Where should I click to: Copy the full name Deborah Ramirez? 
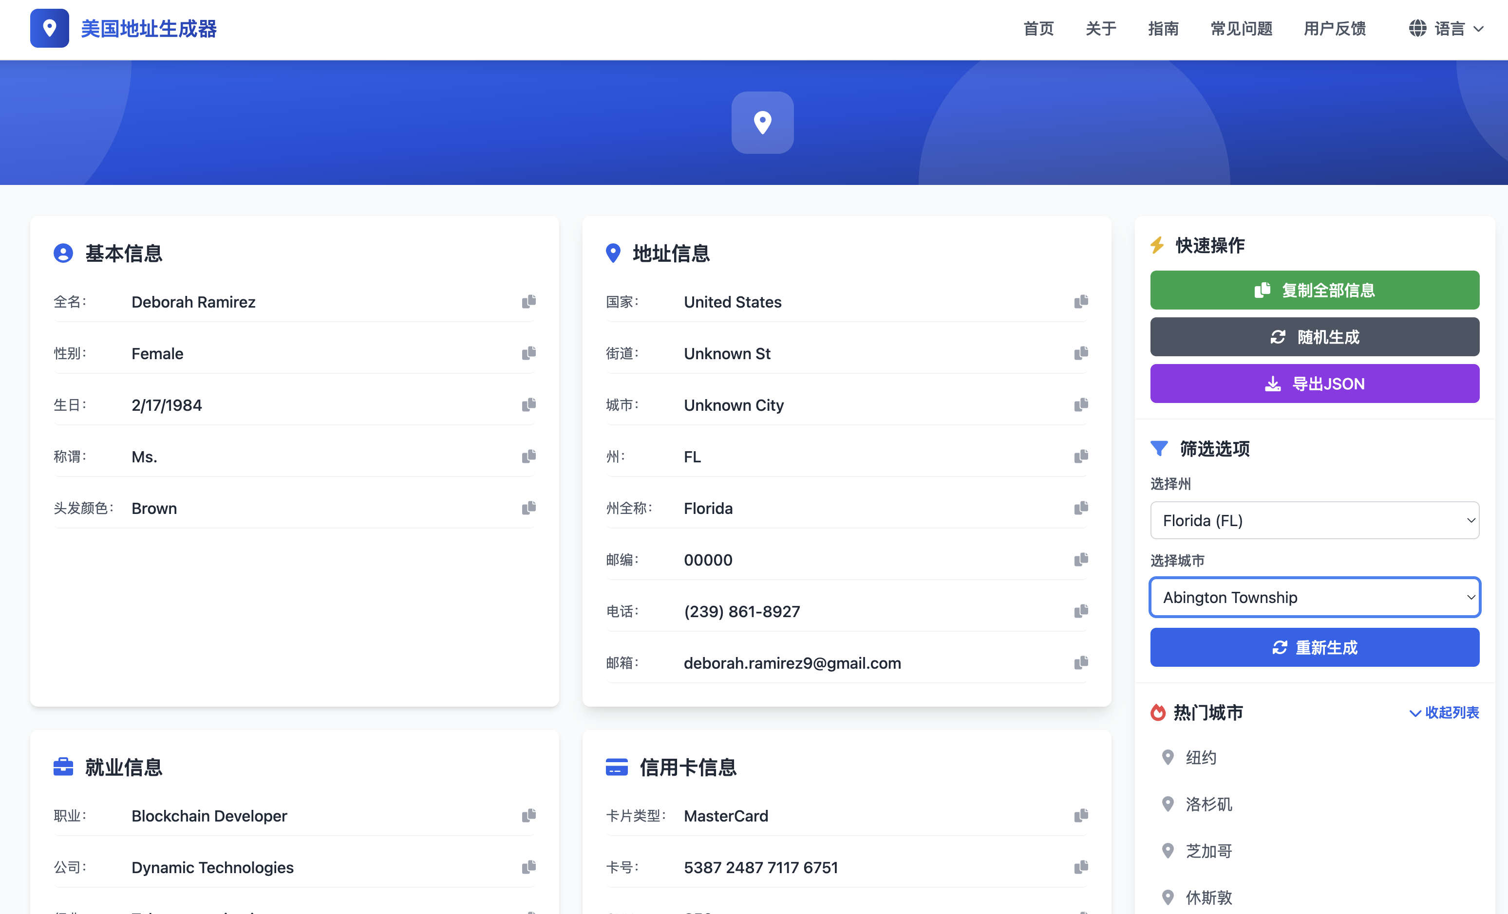point(529,301)
